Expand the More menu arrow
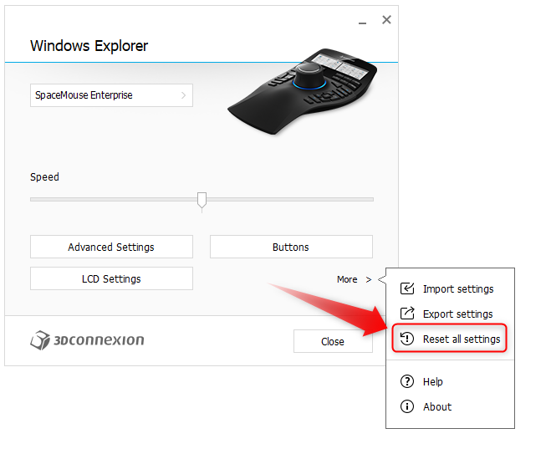 [369, 279]
